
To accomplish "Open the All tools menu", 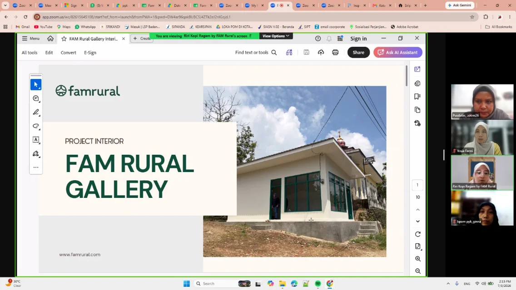I will click(x=30, y=53).
